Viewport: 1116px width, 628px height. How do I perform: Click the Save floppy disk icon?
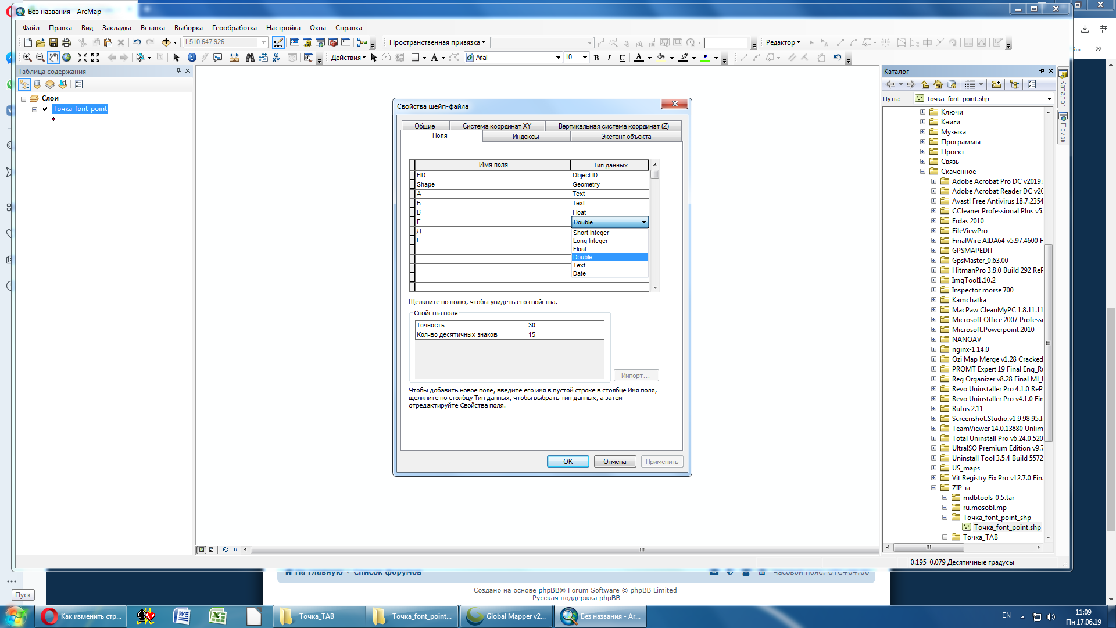point(53,42)
